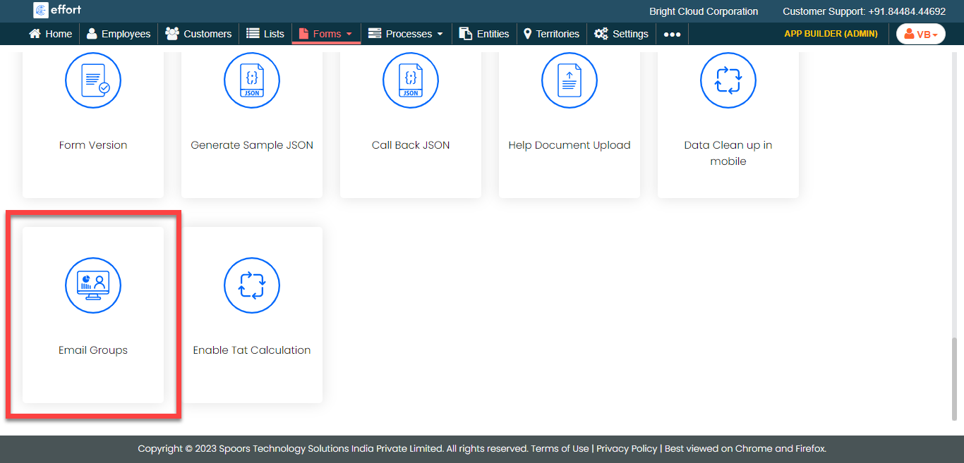The width and height of the screenshot is (964, 463).
Task: Open the VB user account dropdown
Action: coord(920,34)
